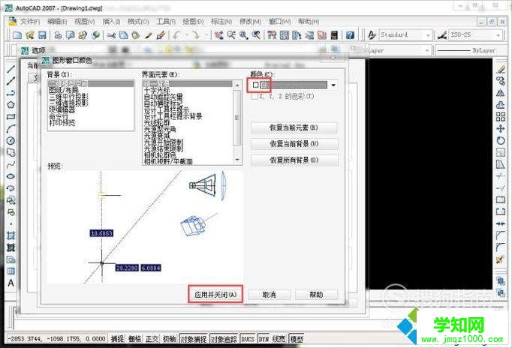512x348 pixels.
Task: Open the ISO-25 dimension style dropdown
Action: point(498,35)
